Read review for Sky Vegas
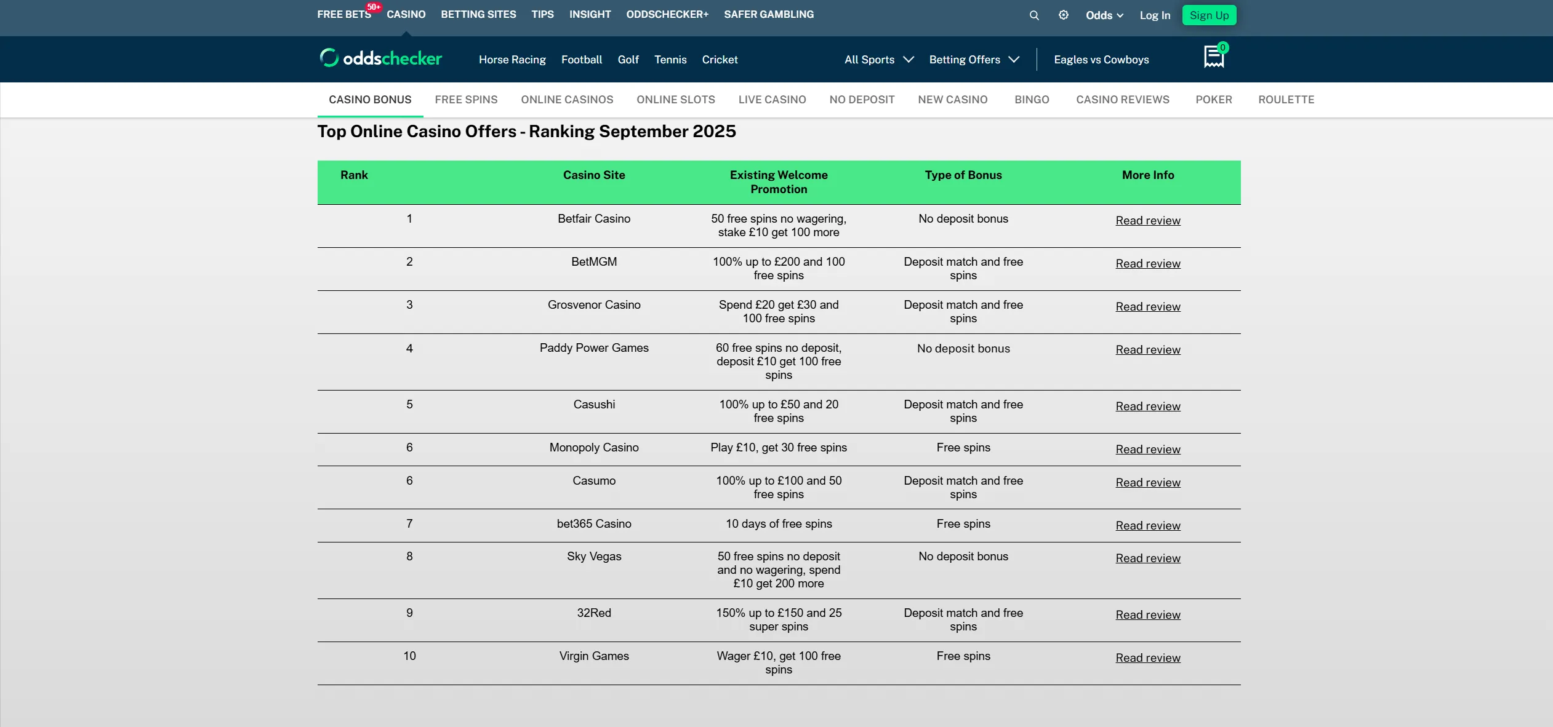The width and height of the screenshot is (1553, 727). tap(1148, 558)
